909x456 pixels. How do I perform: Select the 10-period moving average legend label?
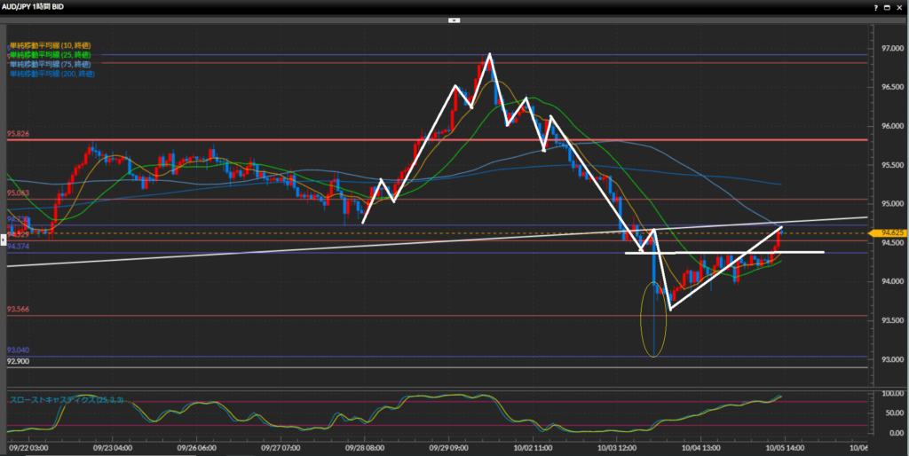click(50, 45)
